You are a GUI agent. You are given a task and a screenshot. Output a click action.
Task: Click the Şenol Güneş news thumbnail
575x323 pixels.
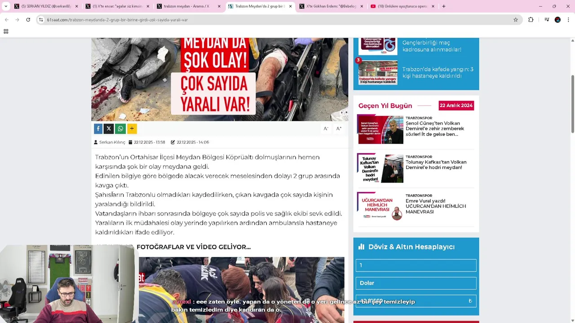click(x=380, y=130)
